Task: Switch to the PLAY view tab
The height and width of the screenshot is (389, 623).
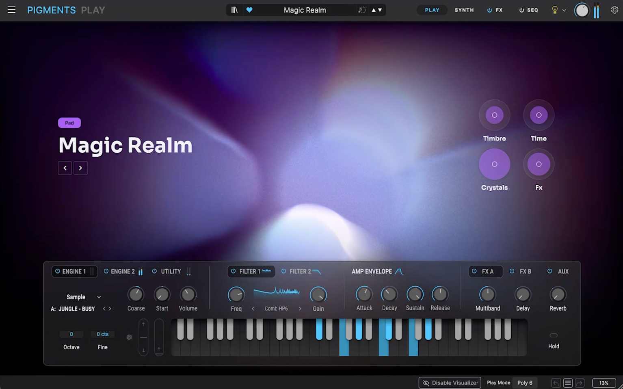Action: 432,10
